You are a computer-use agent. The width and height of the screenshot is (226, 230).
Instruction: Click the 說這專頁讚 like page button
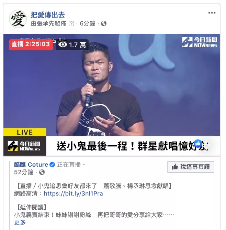point(191,167)
